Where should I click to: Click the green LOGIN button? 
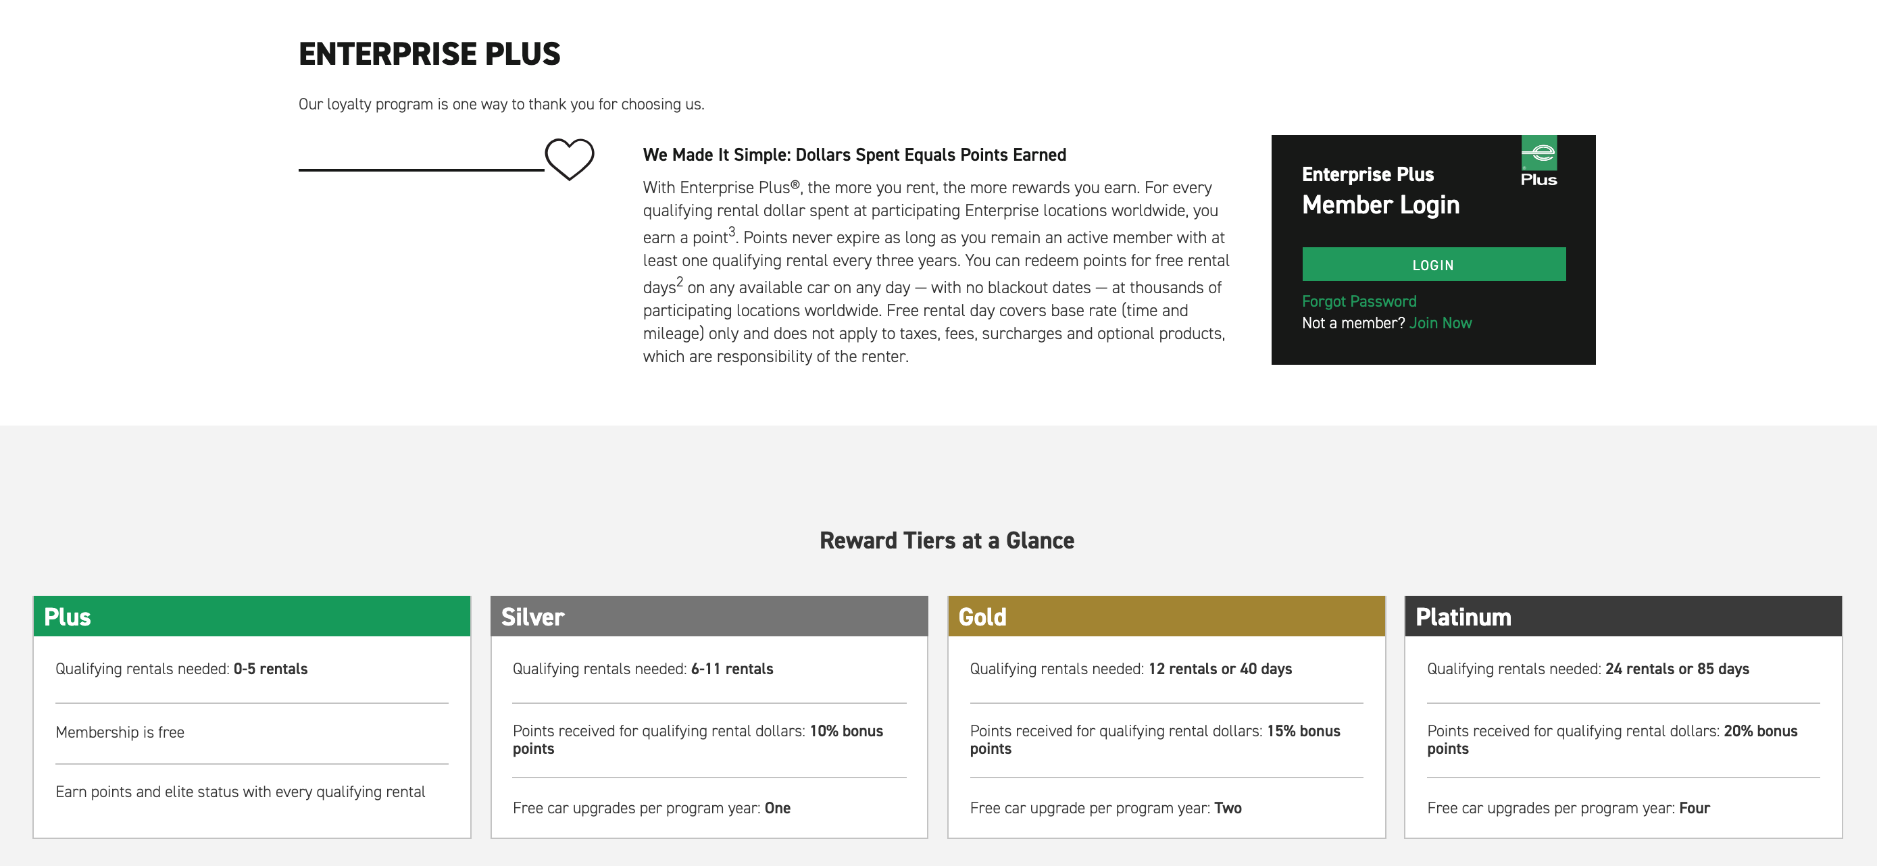[1433, 264]
